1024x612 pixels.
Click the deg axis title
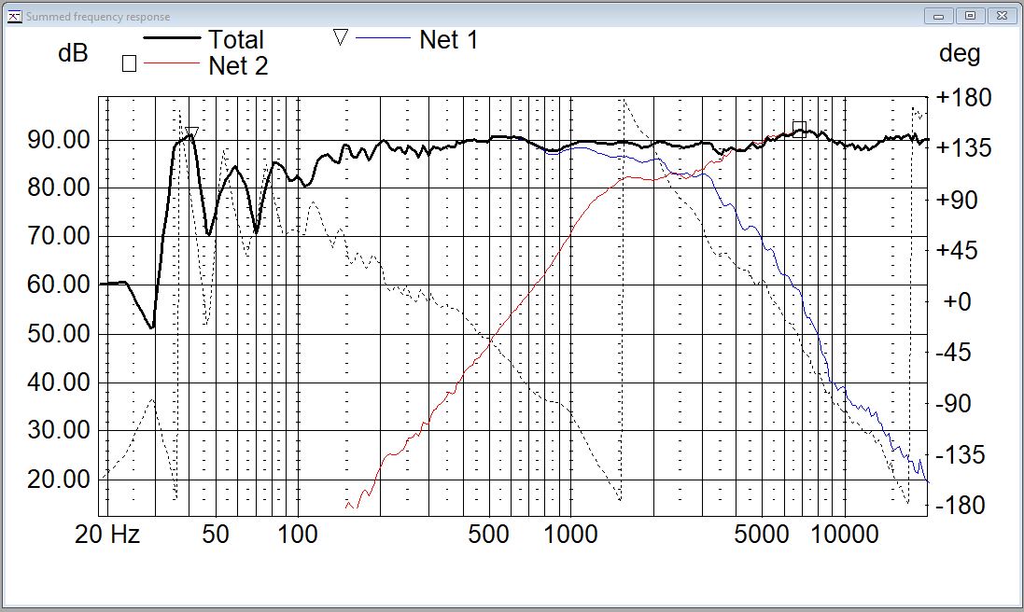coord(960,53)
